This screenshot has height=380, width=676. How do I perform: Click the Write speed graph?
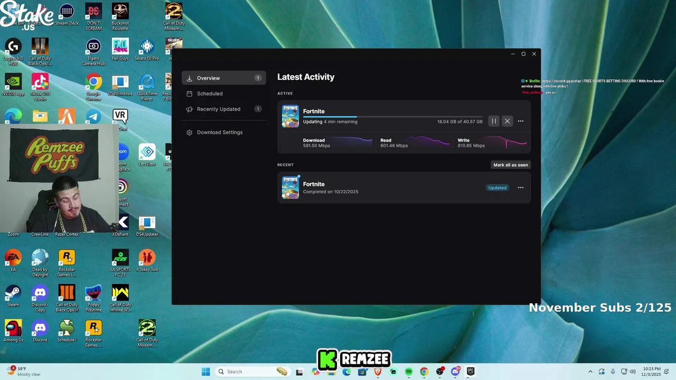tap(506, 142)
